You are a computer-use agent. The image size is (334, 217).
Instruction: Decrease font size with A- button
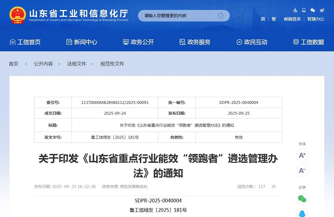302,170
